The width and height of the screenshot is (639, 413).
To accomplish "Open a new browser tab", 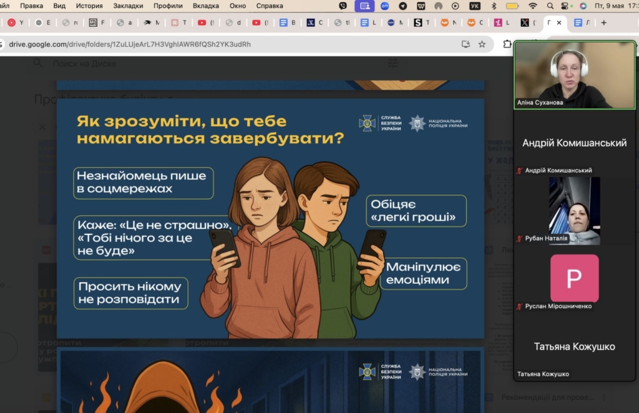I will coord(603,22).
